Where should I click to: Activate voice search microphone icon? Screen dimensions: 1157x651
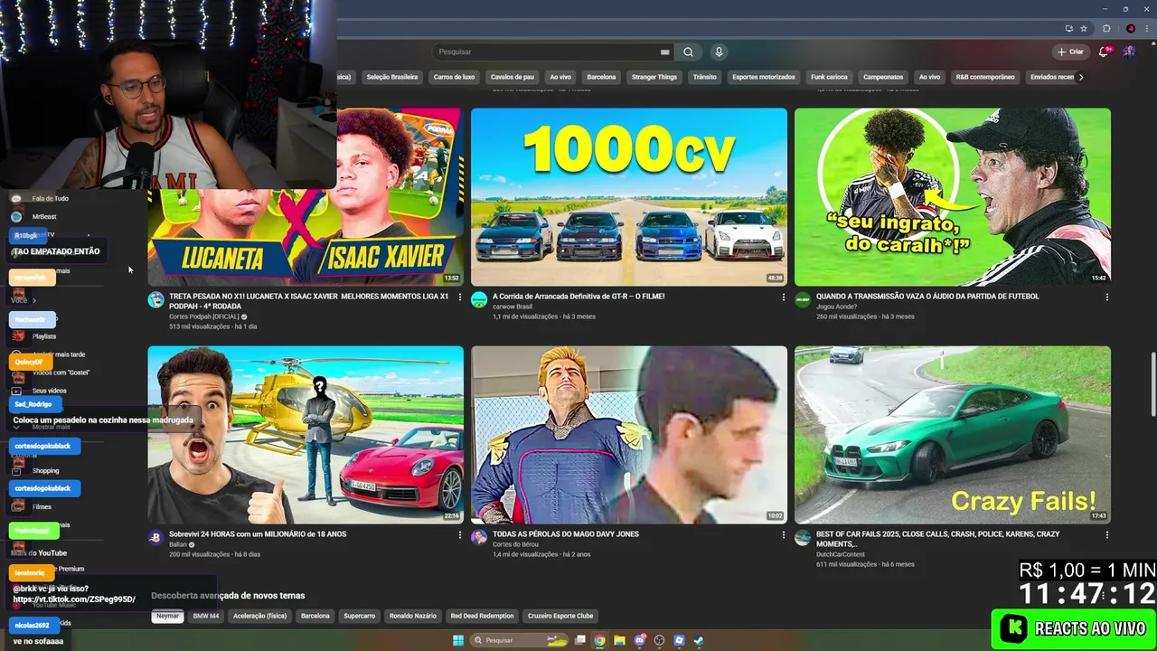coord(719,52)
